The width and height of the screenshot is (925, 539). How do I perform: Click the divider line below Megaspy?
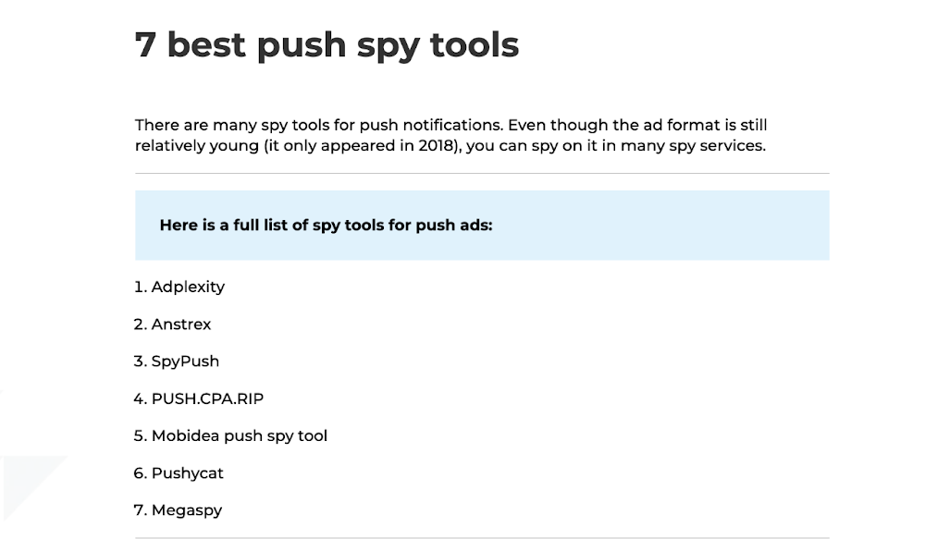point(482,537)
